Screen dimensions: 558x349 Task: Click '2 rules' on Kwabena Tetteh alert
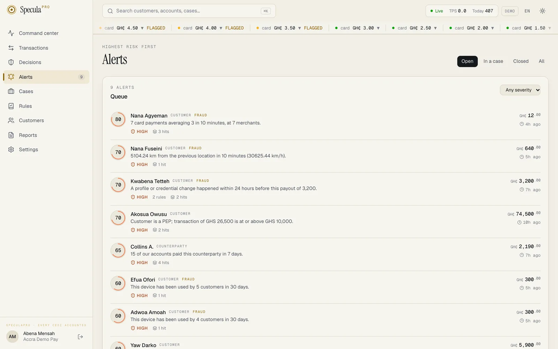pos(159,197)
